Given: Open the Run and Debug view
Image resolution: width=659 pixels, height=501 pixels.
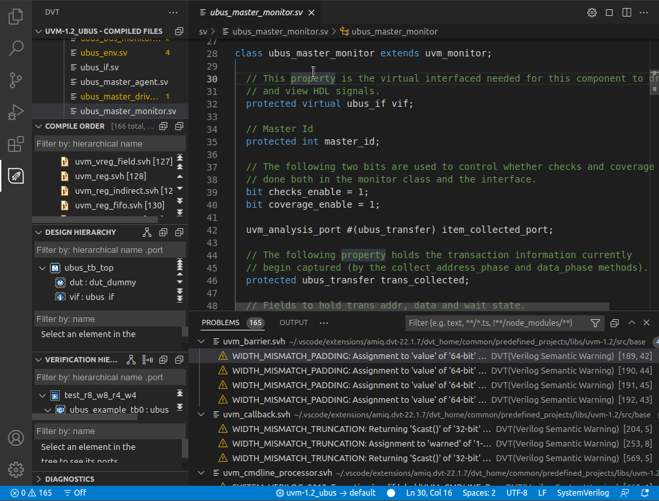Looking at the screenshot, I should [16, 112].
